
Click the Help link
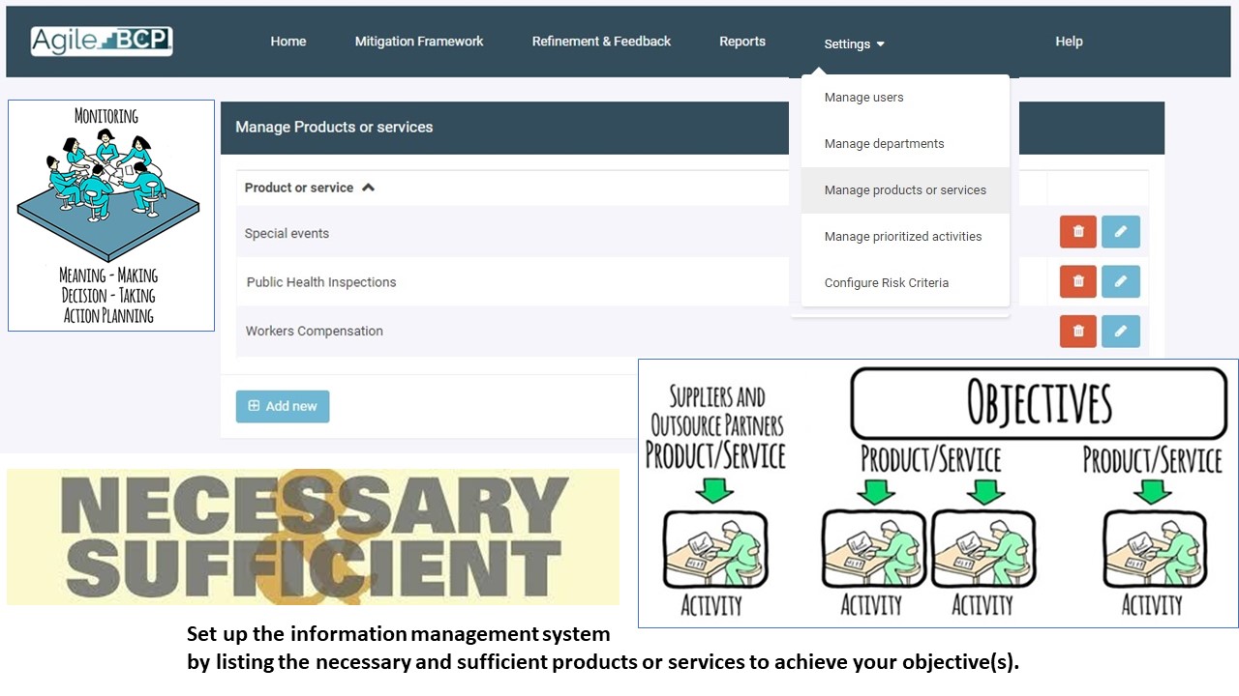coord(1069,41)
